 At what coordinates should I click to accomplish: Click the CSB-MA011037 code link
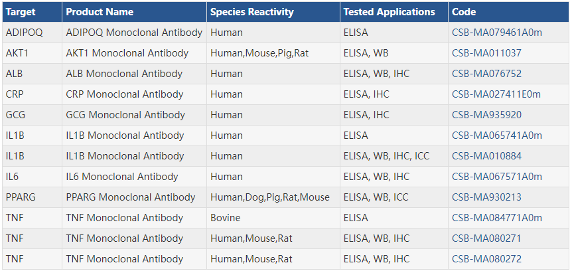tap(486, 53)
